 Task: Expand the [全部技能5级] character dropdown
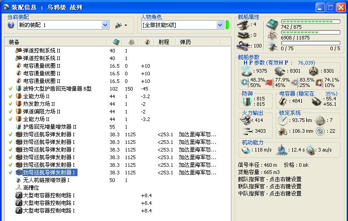(220, 25)
